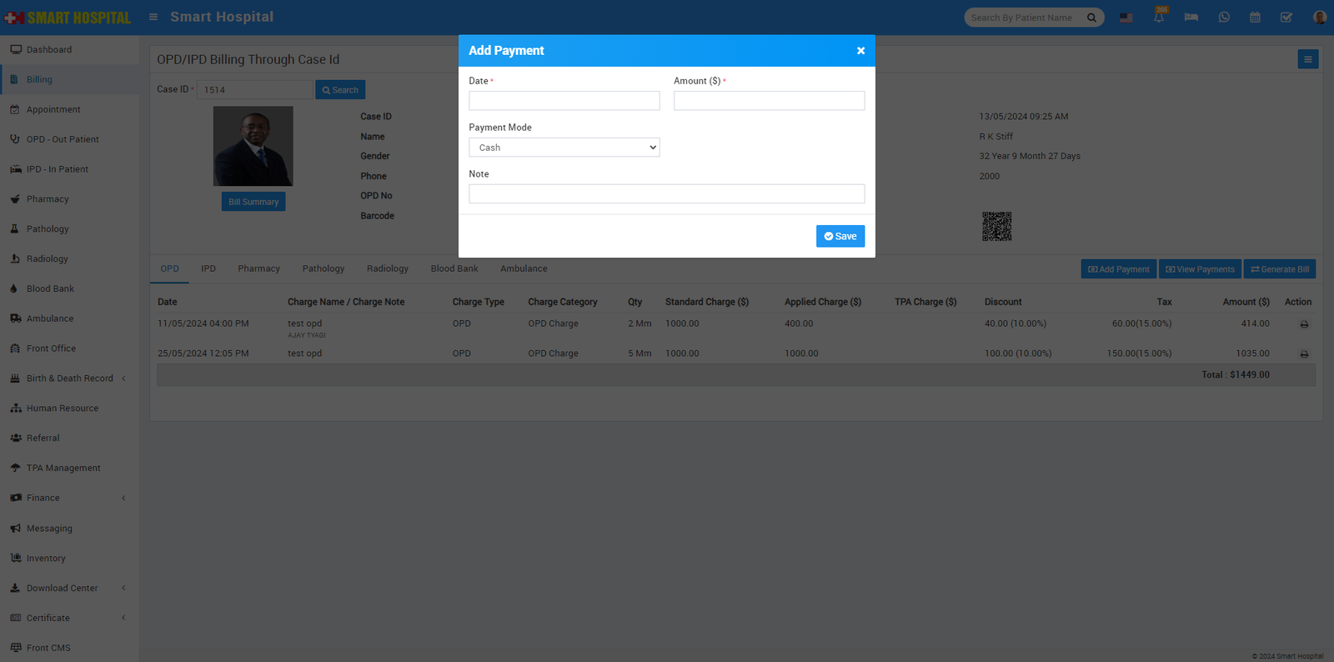Screen dimensions: 1334x662
Task: Click the Date input field
Action: pyautogui.click(x=564, y=101)
